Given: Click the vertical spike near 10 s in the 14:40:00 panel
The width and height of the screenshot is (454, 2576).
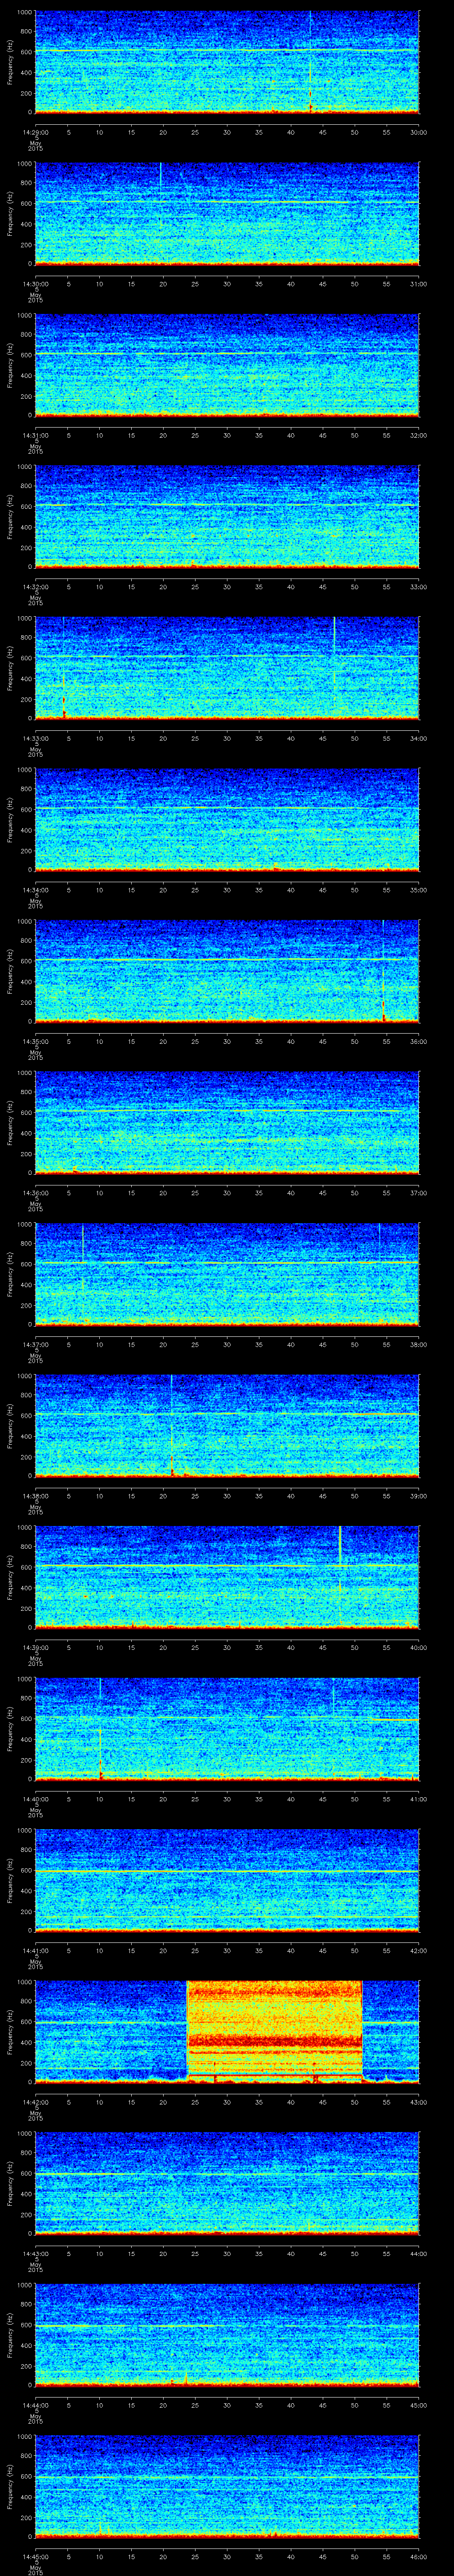Looking at the screenshot, I should pos(100,1728).
